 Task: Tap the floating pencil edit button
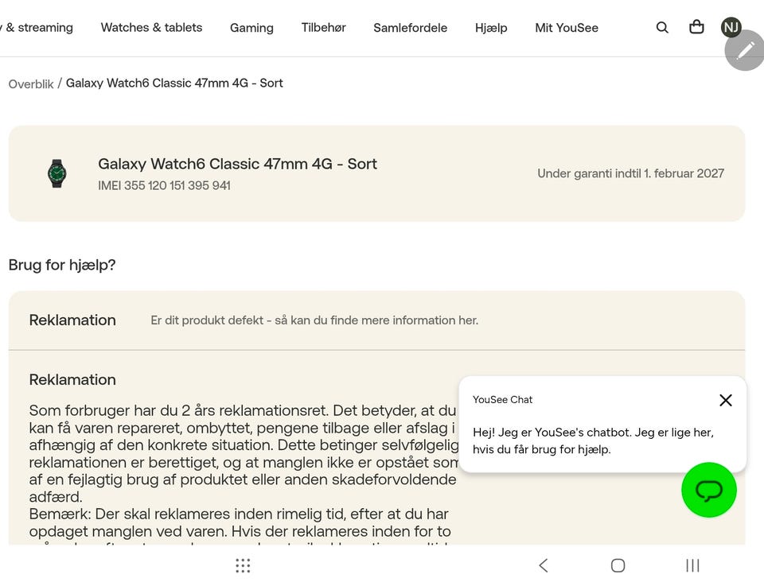pos(745,50)
